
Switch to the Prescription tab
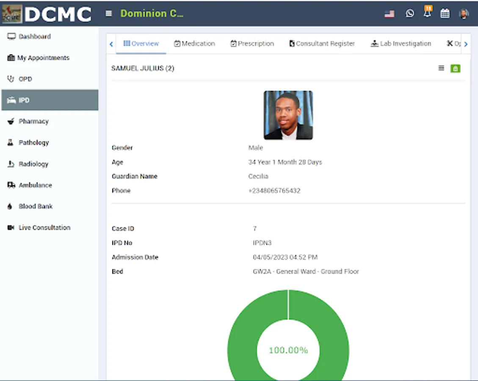[x=252, y=44]
